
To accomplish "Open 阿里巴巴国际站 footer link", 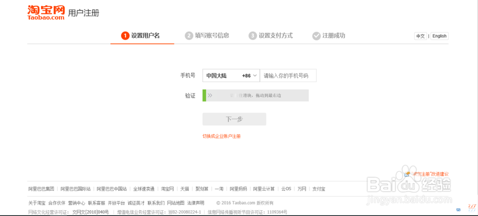I will (76, 189).
